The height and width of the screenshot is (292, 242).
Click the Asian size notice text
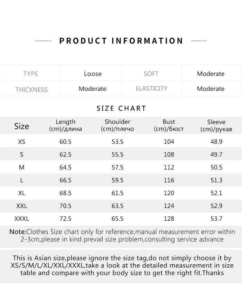click(x=122, y=265)
